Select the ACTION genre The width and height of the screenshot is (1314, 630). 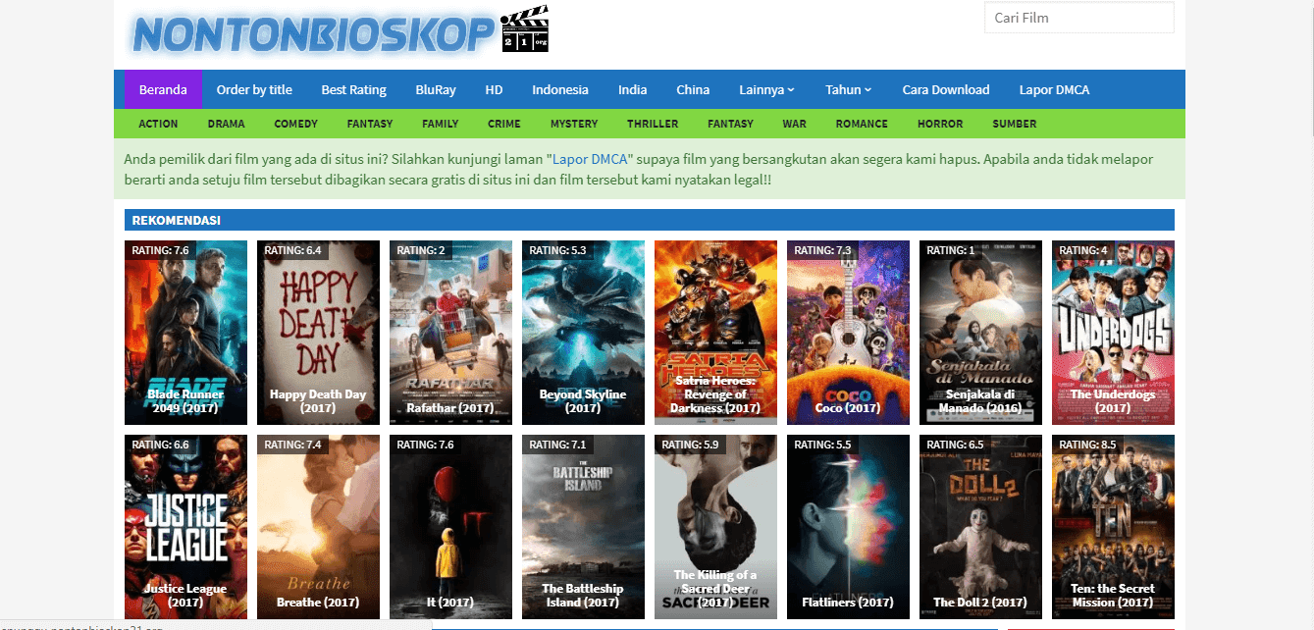pos(158,124)
